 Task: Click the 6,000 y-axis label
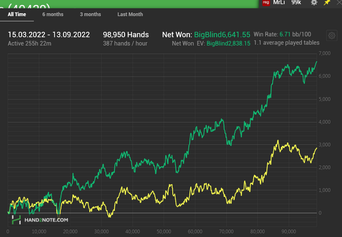(324, 76)
